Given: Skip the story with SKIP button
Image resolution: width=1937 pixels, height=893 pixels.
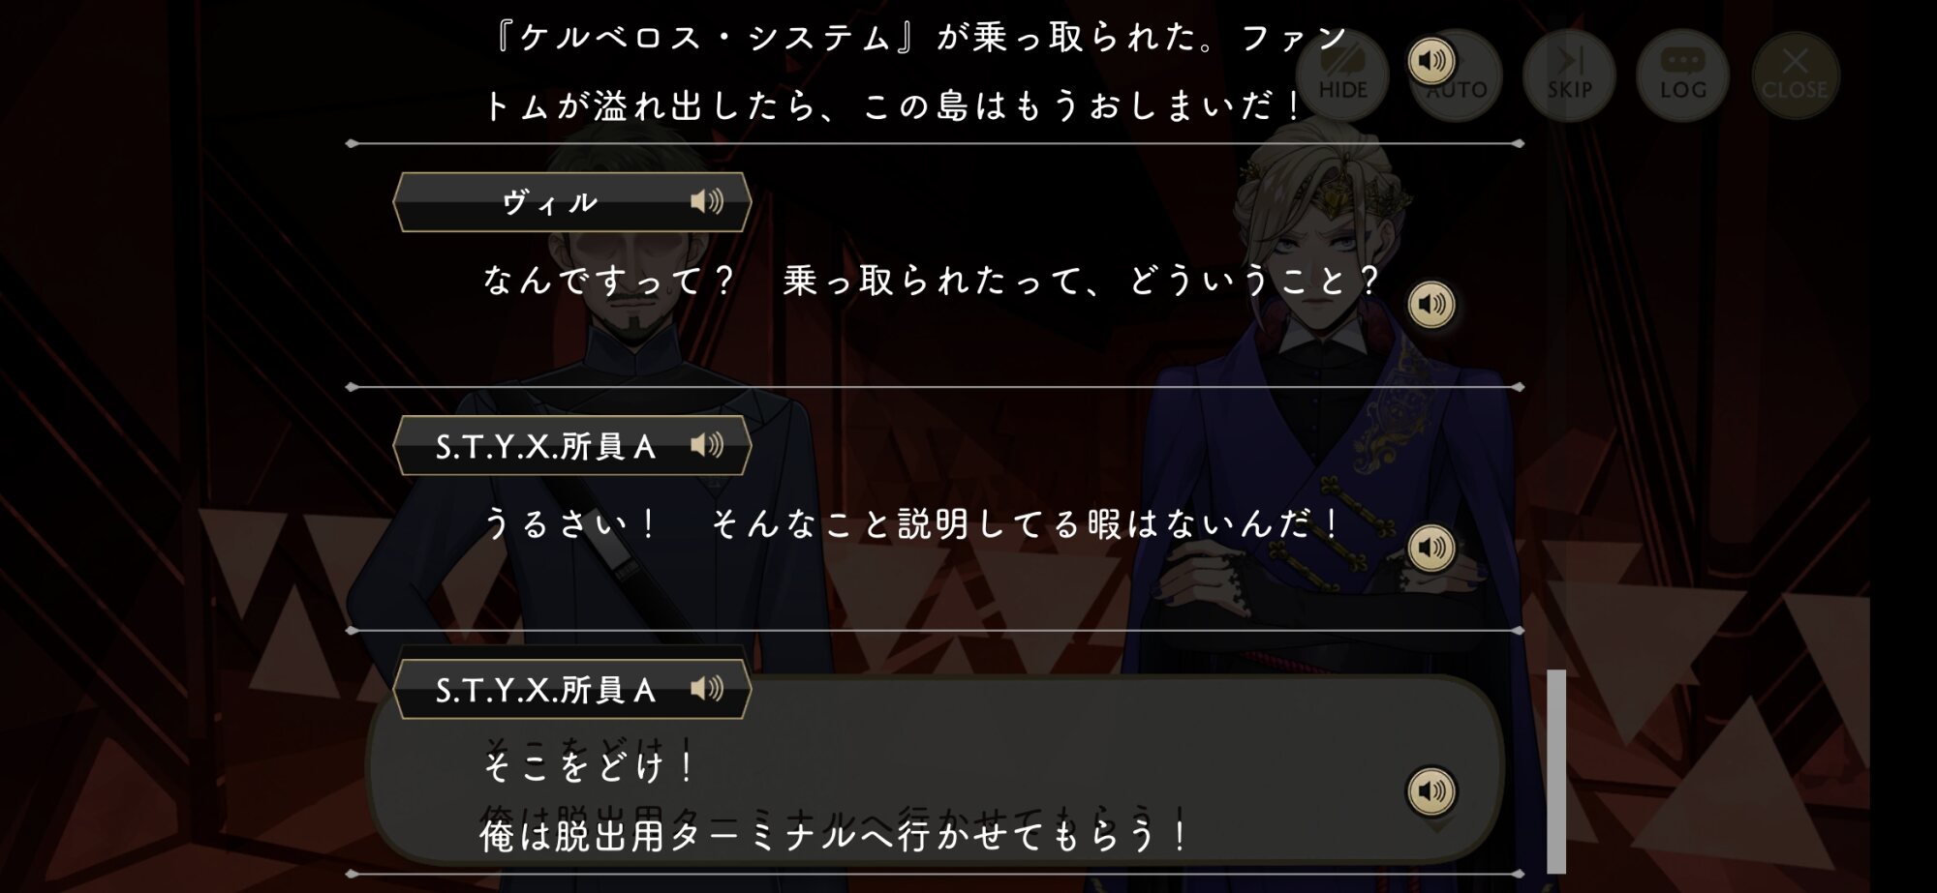Looking at the screenshot, I should click(x=1569, y=74).
